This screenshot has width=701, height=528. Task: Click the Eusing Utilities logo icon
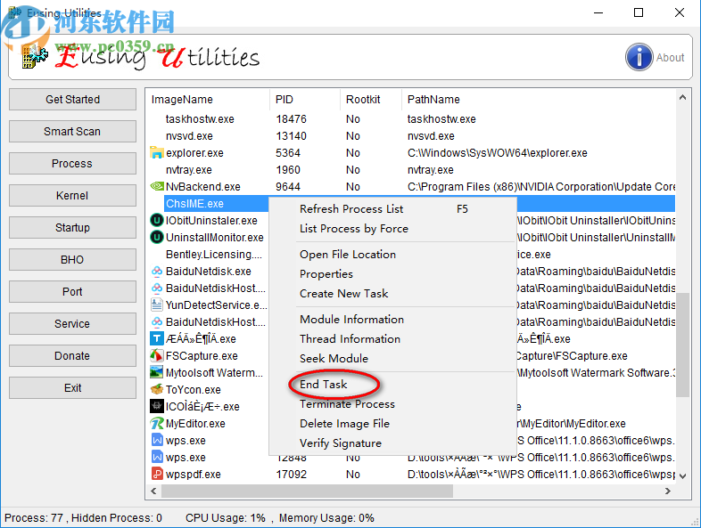(x=35, y=57)
